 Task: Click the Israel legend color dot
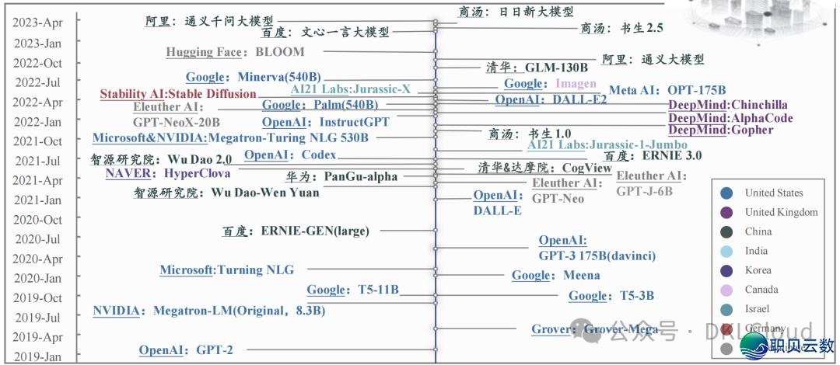pos(726,309)
